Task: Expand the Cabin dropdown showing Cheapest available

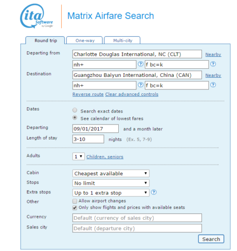Action: click(x=111, y=173)
